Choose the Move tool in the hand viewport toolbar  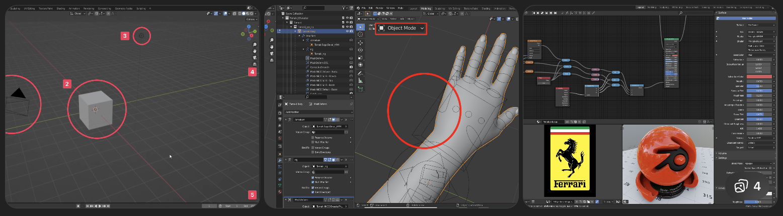point(360,42)
